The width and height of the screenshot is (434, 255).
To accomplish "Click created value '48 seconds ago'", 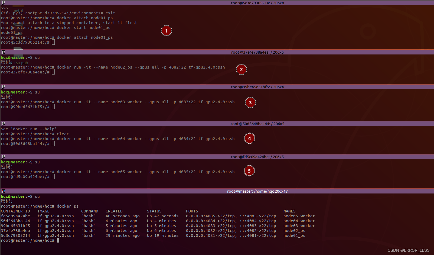I will coord(123,216).
